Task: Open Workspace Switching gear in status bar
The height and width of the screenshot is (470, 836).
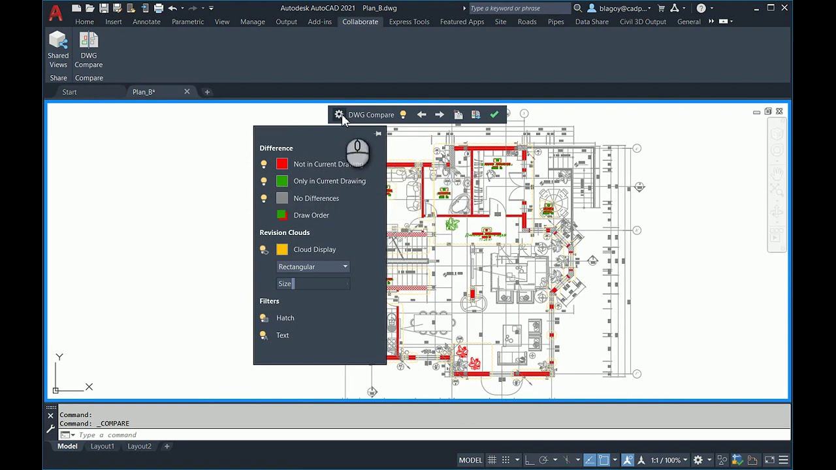Action: (x=698, y=460)
